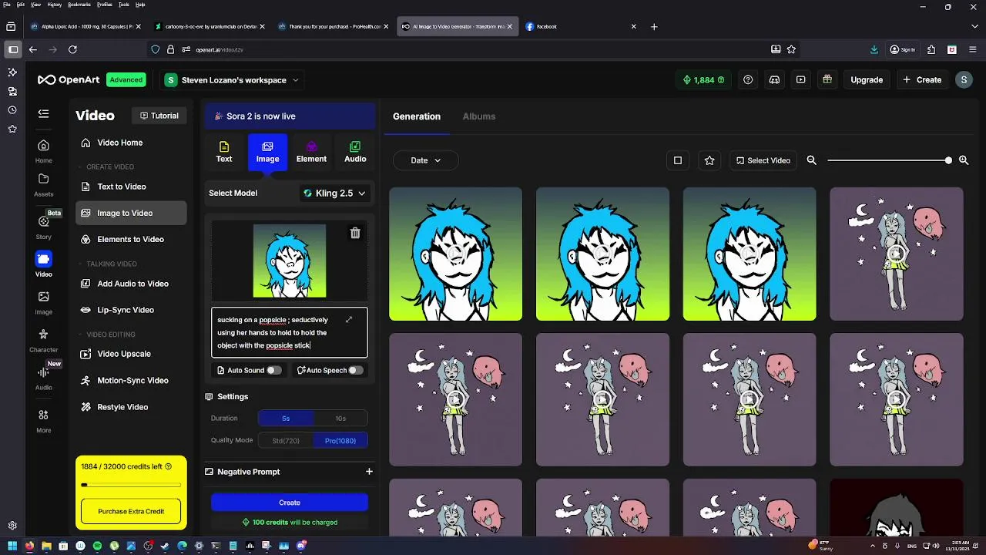Viewport: 986px width, 555px height.
Task: Open Home in the left rail
Action: click(x=43, y=151)
